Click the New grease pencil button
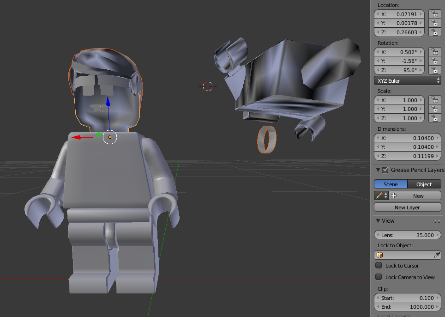This screenshot has width=445, height=317. tap(415, 196)
